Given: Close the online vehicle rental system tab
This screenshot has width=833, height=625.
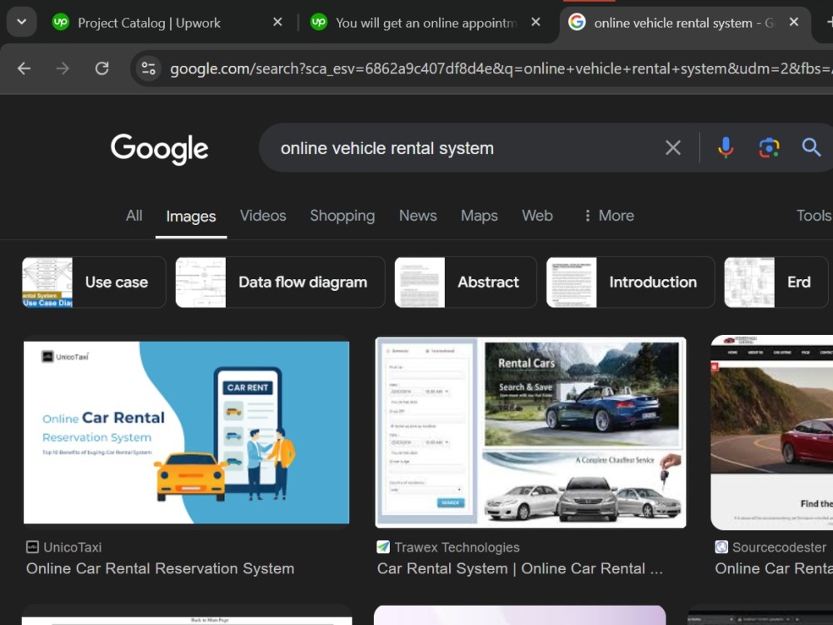Looking at the screenshot, I should tap(794, 22).
